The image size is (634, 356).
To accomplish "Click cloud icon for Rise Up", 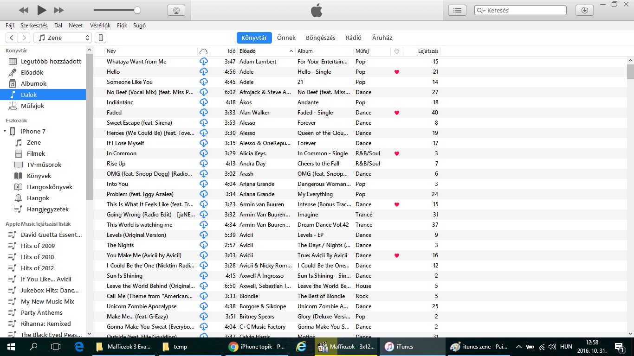I will point(203,164).
